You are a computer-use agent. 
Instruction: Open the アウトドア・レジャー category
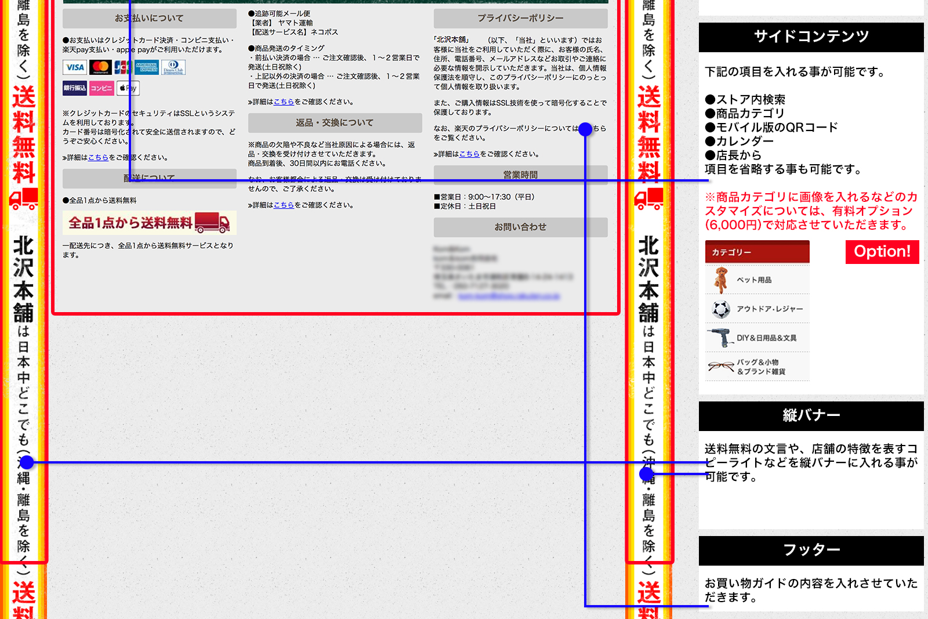[757, 309]
